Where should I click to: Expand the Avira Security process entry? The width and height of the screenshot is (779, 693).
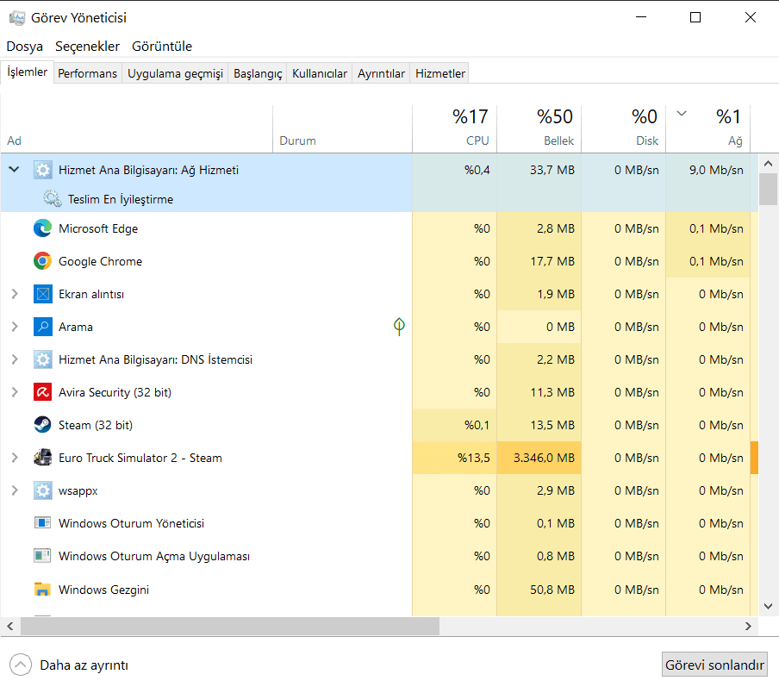pos(14,392)
